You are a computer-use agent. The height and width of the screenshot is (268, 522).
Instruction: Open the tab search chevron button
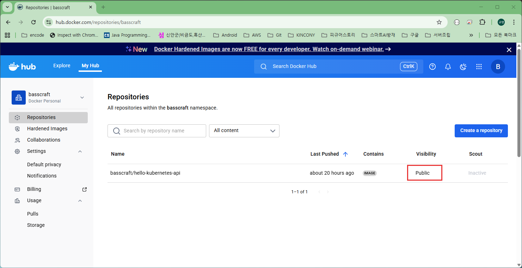(x=7, y=7)
